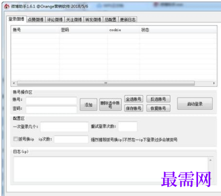Image resolution: width=221 pixels, height=196 pixels.
Task: Focus the 重试登录次数 input field
Action: tap(128, 127)
